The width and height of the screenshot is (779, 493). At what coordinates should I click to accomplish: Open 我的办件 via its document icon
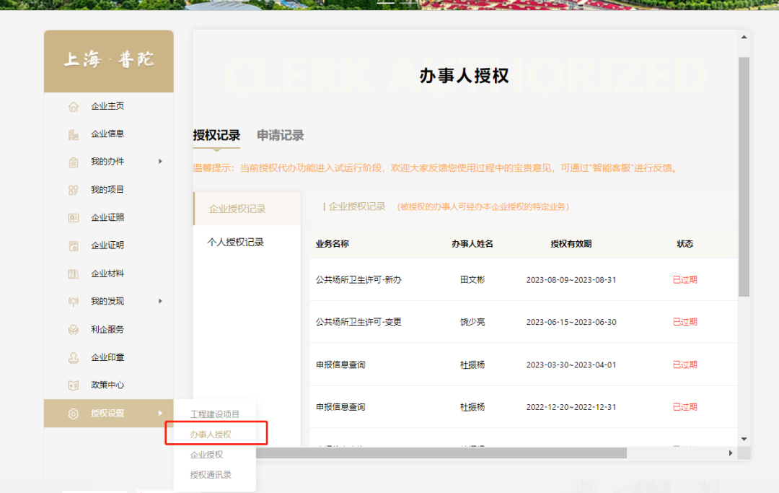73,161
